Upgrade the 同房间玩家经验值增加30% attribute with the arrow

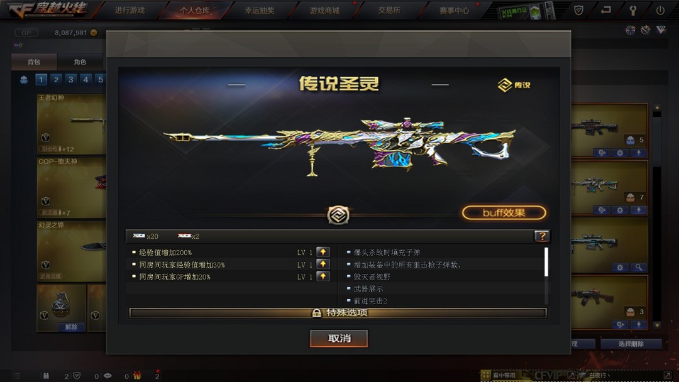323,264
